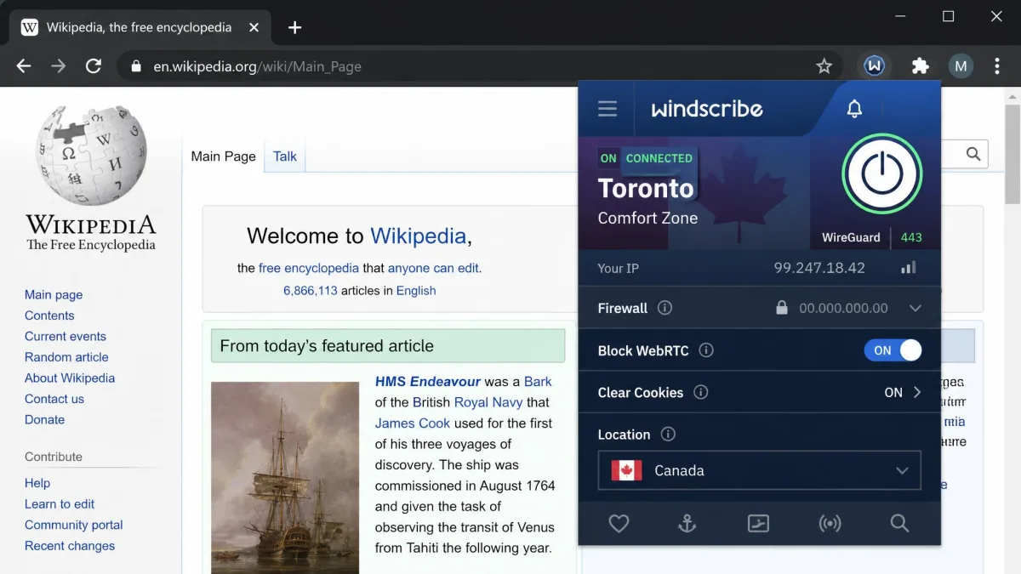
Task: Open Contents sidebar link
Action: 49,315
